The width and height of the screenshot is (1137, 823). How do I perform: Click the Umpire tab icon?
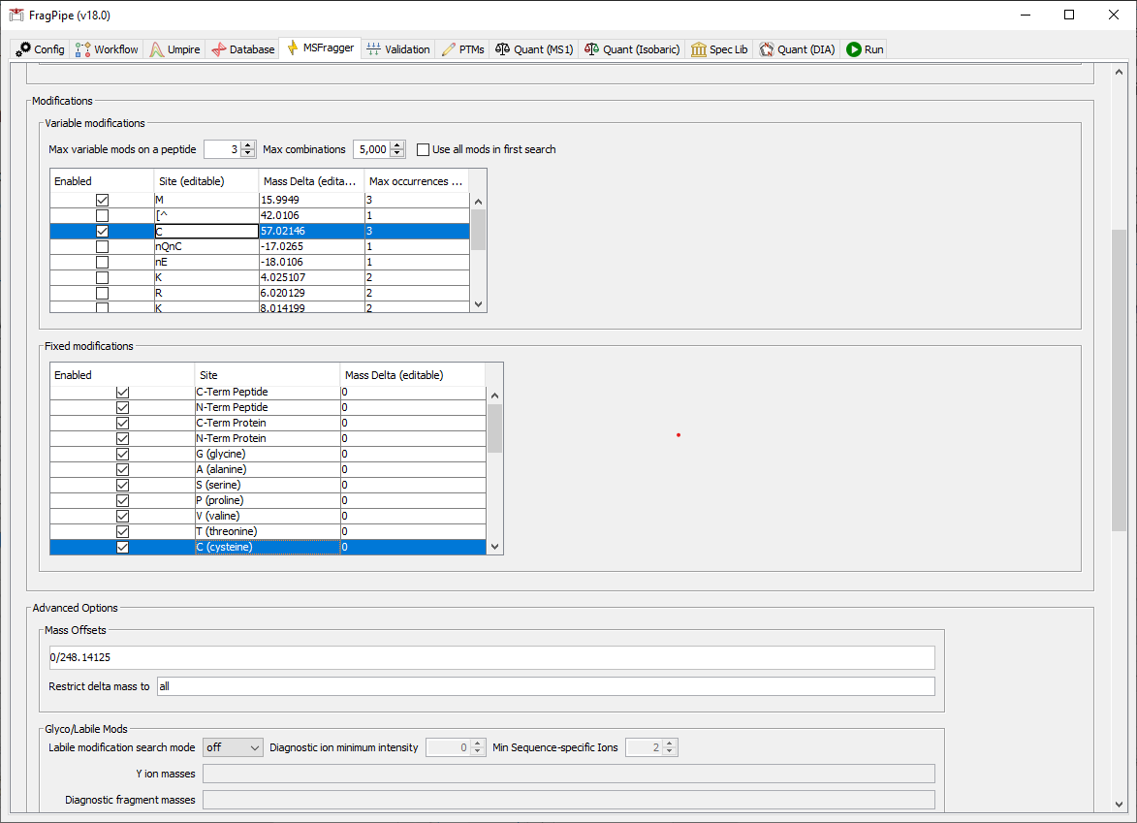(x=157, y=49)
